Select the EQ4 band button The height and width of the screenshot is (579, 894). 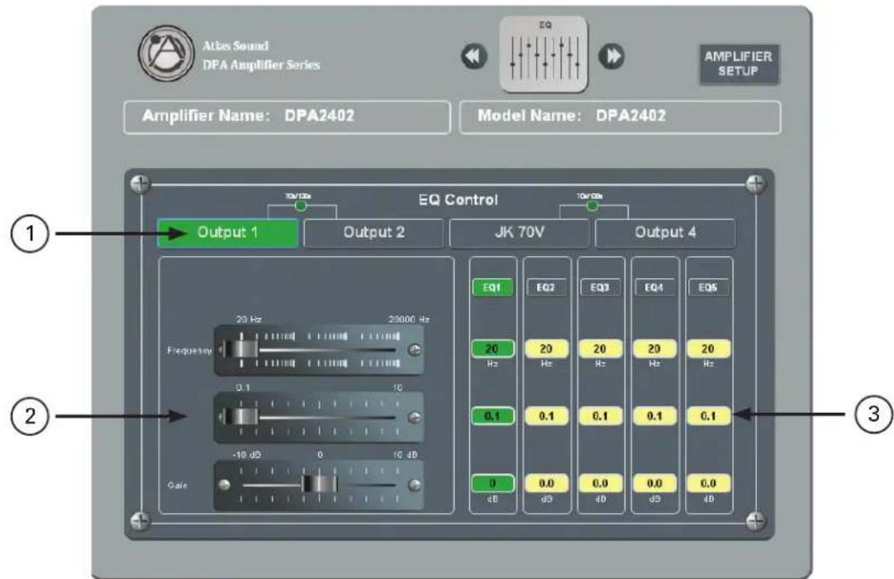coord(654,287)
